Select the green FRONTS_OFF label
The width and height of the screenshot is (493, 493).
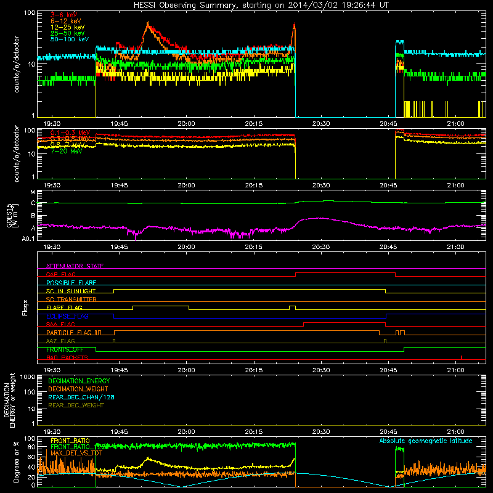pyautogui.click(x=65, y=349)
